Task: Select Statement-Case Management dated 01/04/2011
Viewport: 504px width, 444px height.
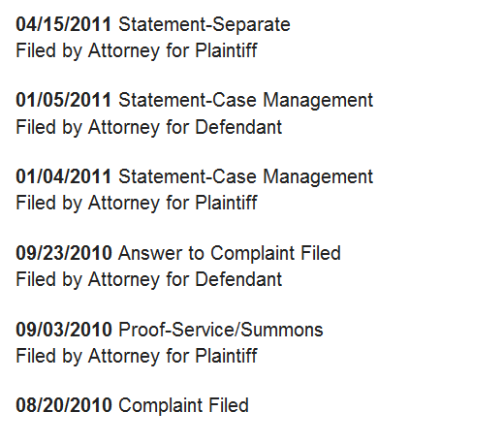Action: pos(245,177)
